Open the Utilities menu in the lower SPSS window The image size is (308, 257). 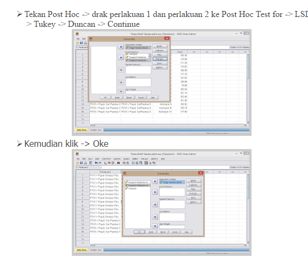point(135,158)
